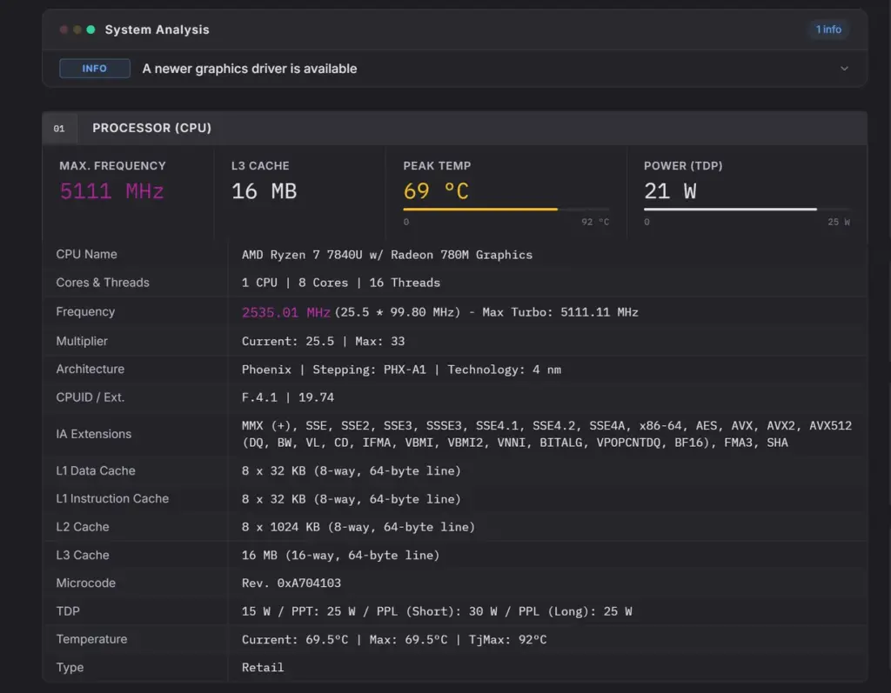Click the 01 section number icon
The height and width of the screenshot is (693, 891).
point(59,129)
